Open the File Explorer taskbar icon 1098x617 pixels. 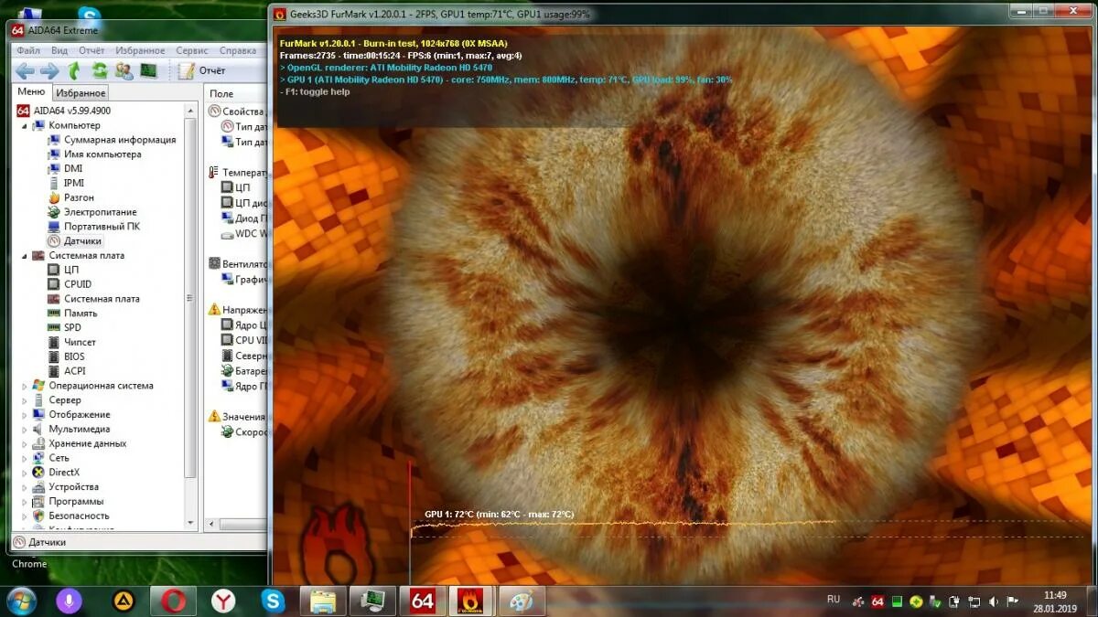click(x=323, y=601)
